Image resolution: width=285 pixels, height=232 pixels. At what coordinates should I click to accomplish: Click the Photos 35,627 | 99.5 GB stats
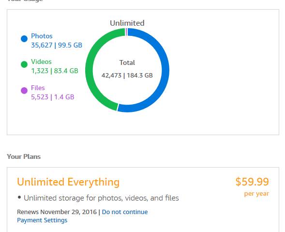57,45
